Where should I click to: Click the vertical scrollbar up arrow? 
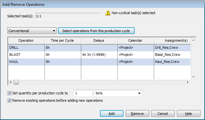point(193,40)
